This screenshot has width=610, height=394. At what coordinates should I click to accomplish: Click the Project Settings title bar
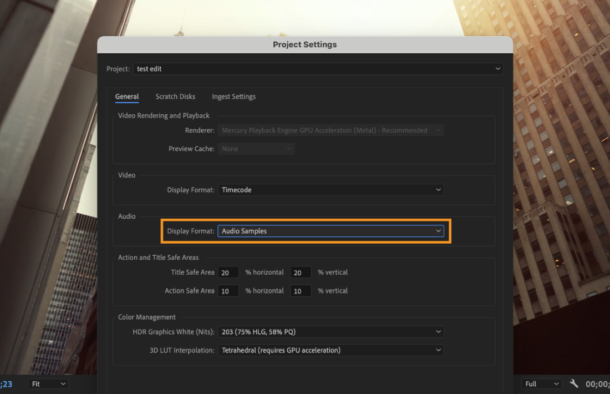click(x=304, y=44)
